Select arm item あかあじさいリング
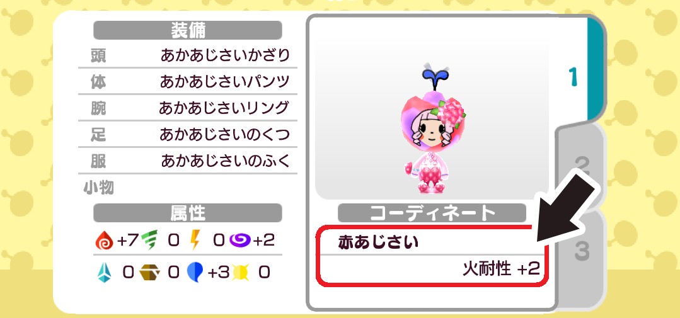 (x=188, y=108)
